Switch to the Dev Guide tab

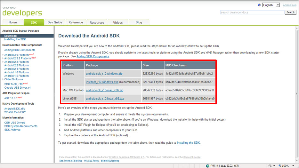(x=55, y=22)
